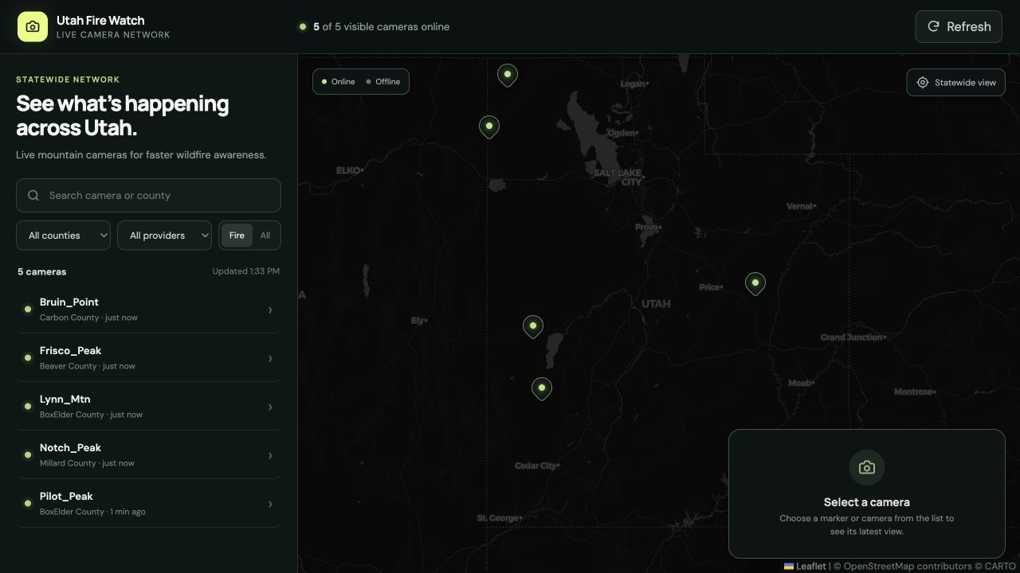
Task: Click the STATEWIDE NETWORK heading text
Action: [68, 80]
